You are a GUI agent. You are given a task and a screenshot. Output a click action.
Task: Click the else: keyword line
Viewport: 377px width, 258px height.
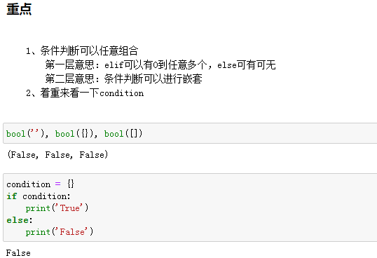coord(19,220)
